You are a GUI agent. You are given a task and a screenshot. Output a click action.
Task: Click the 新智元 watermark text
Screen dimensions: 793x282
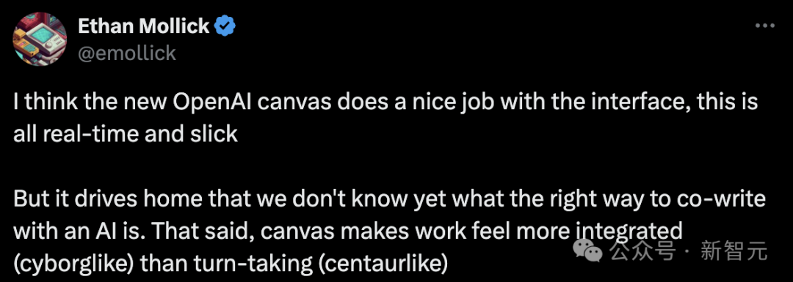[x=734, y=251]
